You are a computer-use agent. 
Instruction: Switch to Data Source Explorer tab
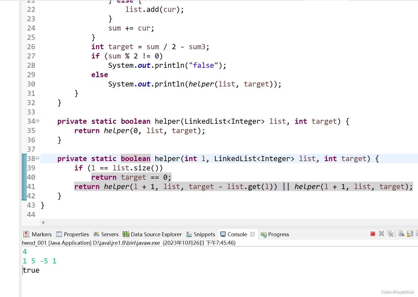point(152,234)
